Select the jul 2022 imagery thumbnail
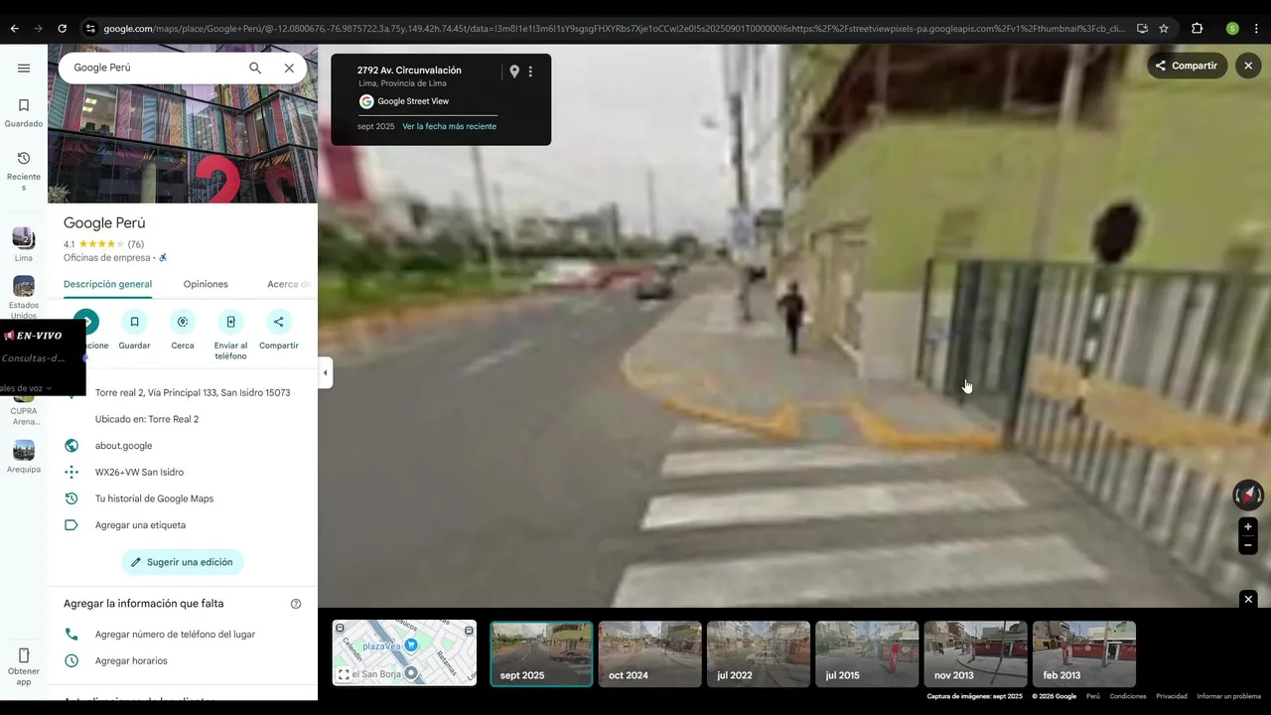The image size is (1271, 715). (x=759, y=653)
